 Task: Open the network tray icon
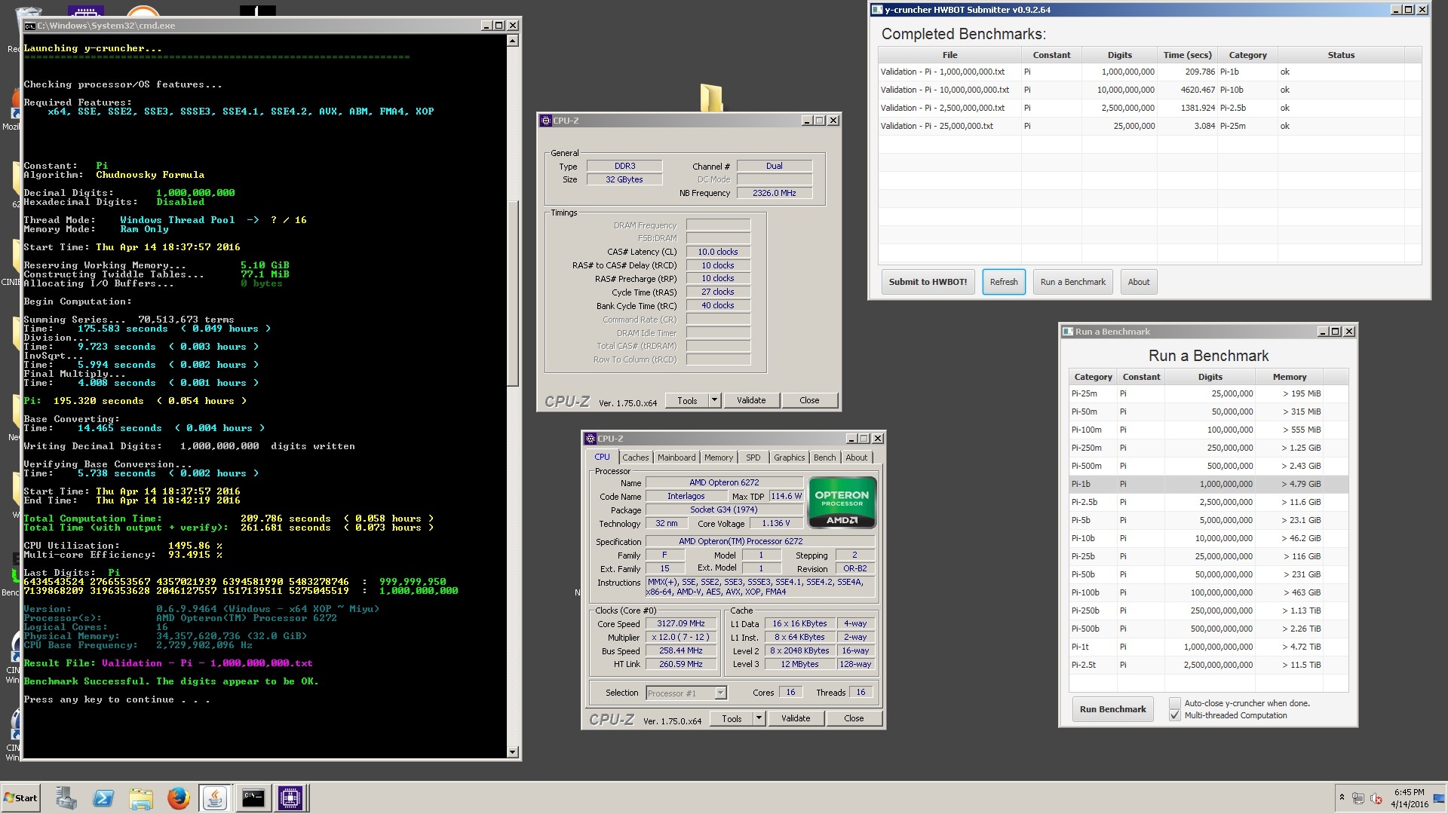coord(1358,798)
